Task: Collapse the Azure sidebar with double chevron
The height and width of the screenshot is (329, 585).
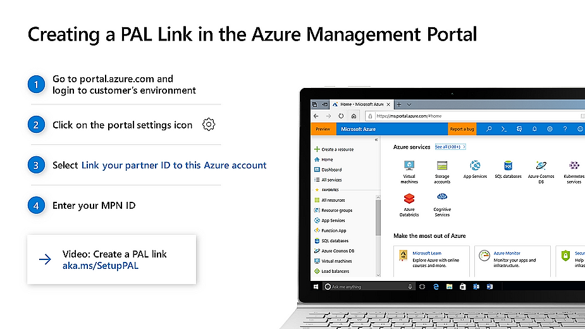Action: point(376,140)
